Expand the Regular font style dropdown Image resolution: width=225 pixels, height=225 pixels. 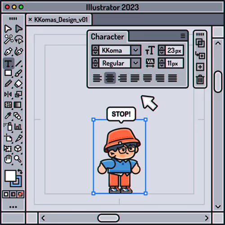pos(135,63)
